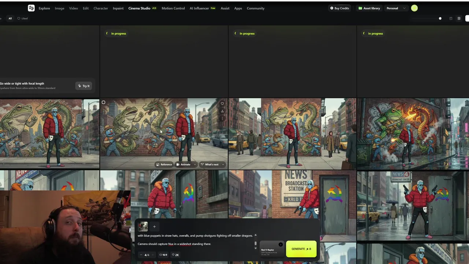Increase the image count with plus
Viewport: 469px width, 264px height.
[x=153, y=255]
